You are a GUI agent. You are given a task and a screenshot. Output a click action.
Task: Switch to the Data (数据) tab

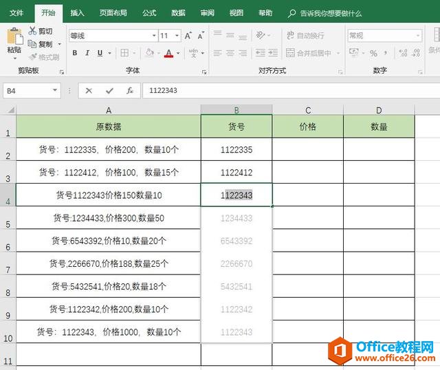click(x=179, y=13)
